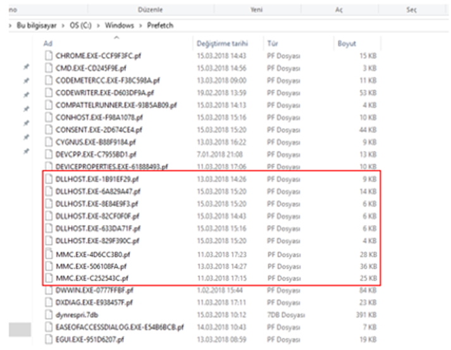Select file name MMC.EXE-506108FA.pf

pyautogui.click(x=91, y=266)
